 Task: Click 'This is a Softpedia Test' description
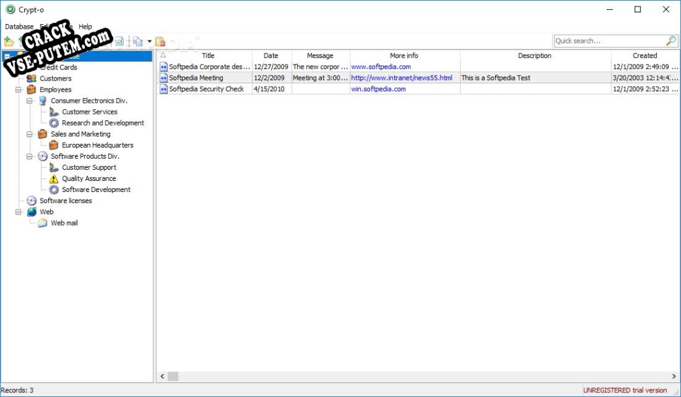(495, 78)
